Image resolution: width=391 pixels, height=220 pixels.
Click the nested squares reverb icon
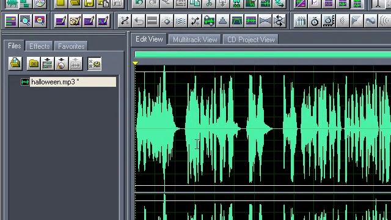357,21
